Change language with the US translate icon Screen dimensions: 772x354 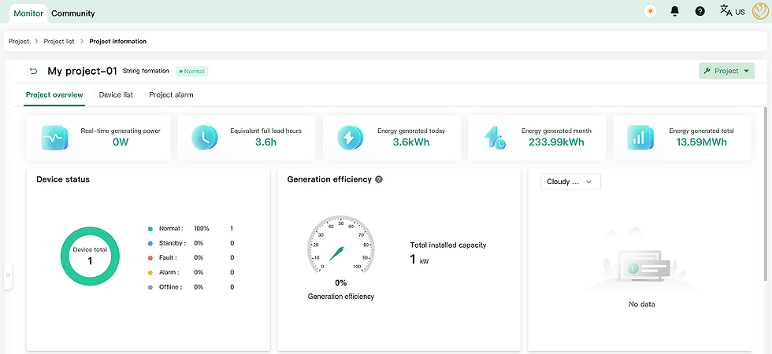coord(732,11)
